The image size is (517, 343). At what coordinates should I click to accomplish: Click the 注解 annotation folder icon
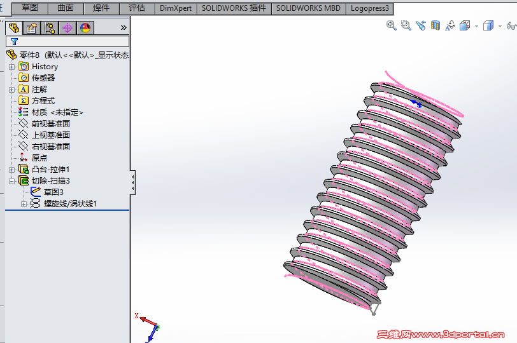tap(24, 90)
